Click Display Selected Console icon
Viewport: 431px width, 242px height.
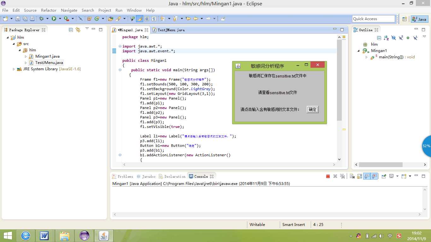click(x=391, y=176)
